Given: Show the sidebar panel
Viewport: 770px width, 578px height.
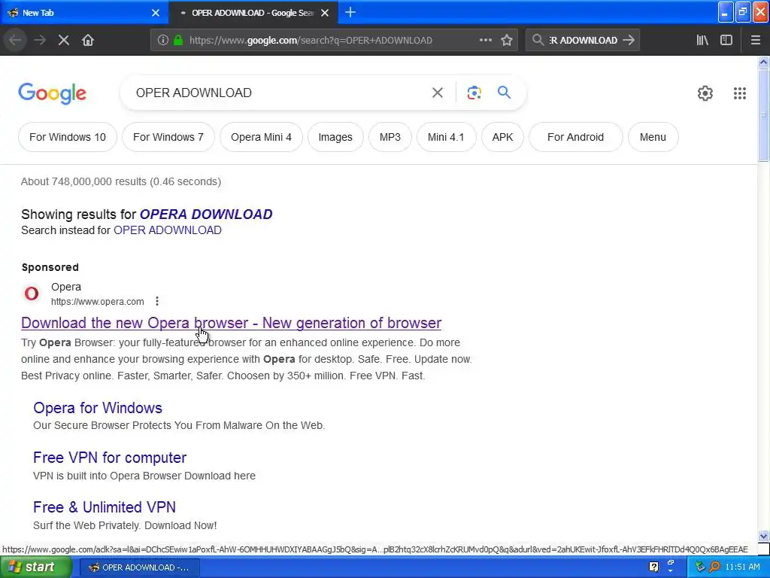Looking at the screenshot, I should (x=726, y=41).
